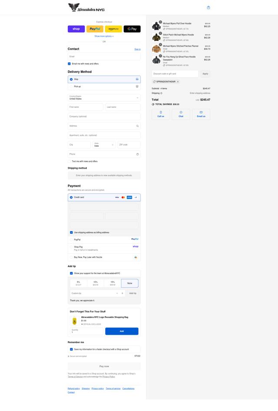Decrease custom tip with minus stepper

117,293
